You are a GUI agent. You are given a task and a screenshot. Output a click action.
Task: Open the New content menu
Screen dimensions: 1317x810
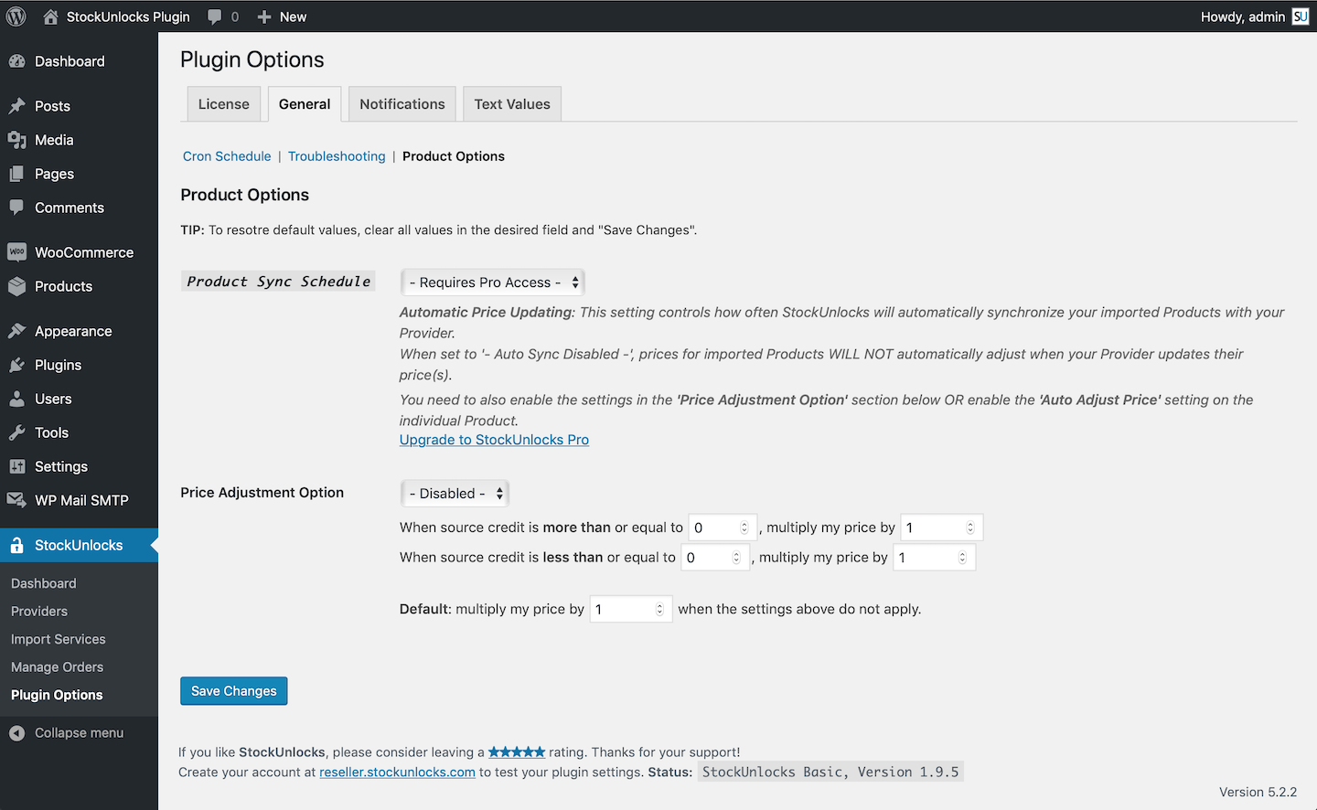coord(282,16)
